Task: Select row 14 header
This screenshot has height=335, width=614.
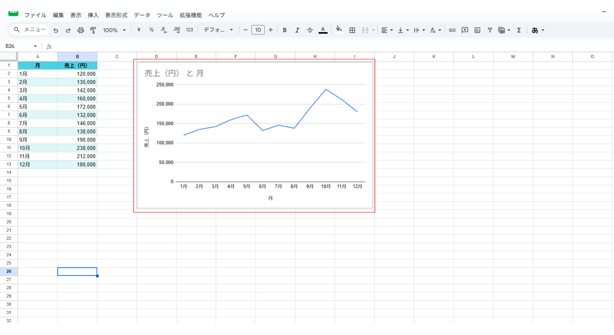Action: pos(9,172)
